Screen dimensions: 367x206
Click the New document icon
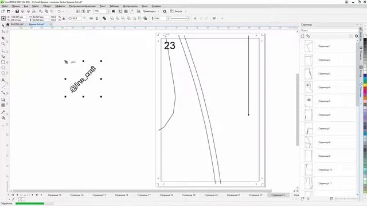3,11
